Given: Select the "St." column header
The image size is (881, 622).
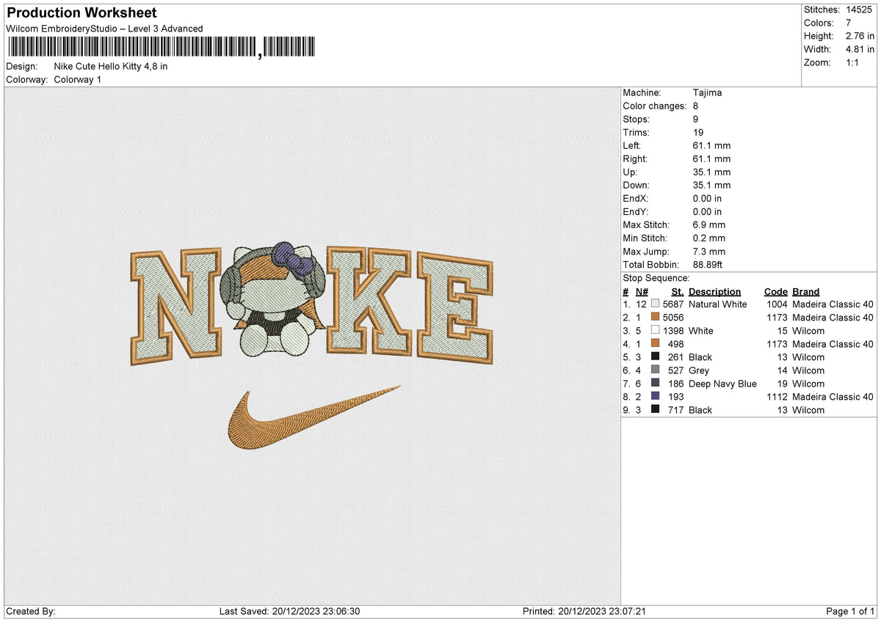Looking at the screenshot, I should (678, 292).
